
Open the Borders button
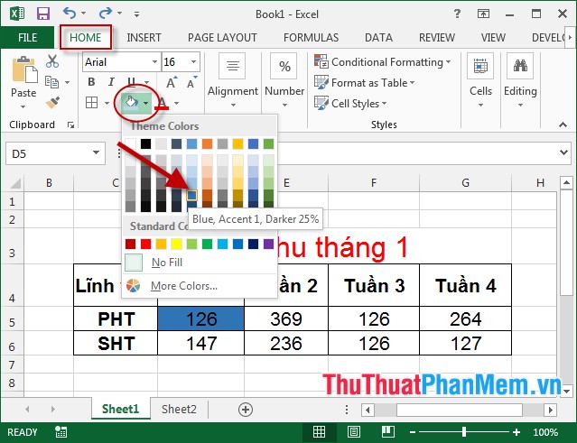click(x=91, y=103)
